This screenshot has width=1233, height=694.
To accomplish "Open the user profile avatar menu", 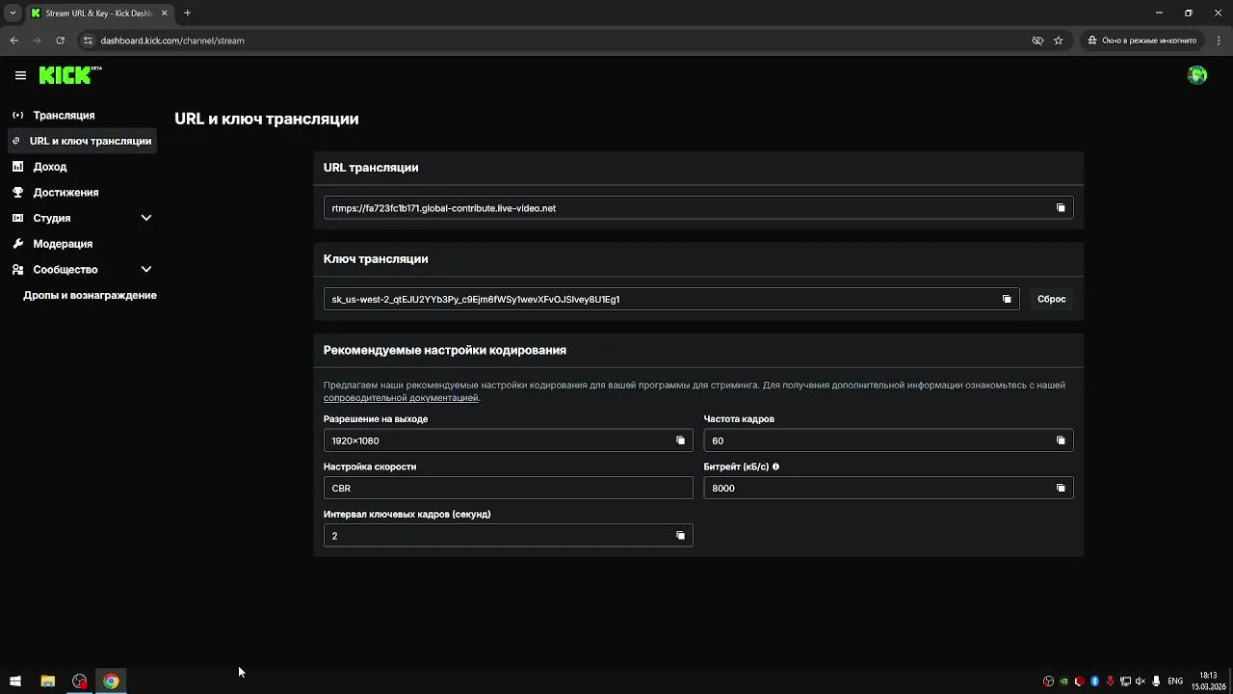I will (1197, 75).
